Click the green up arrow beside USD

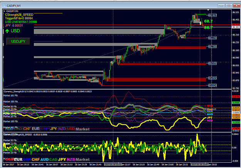pyautogui.click(x=7, y=31)
